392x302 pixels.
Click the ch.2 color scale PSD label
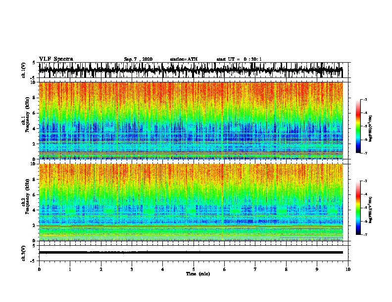click(370, 210)
